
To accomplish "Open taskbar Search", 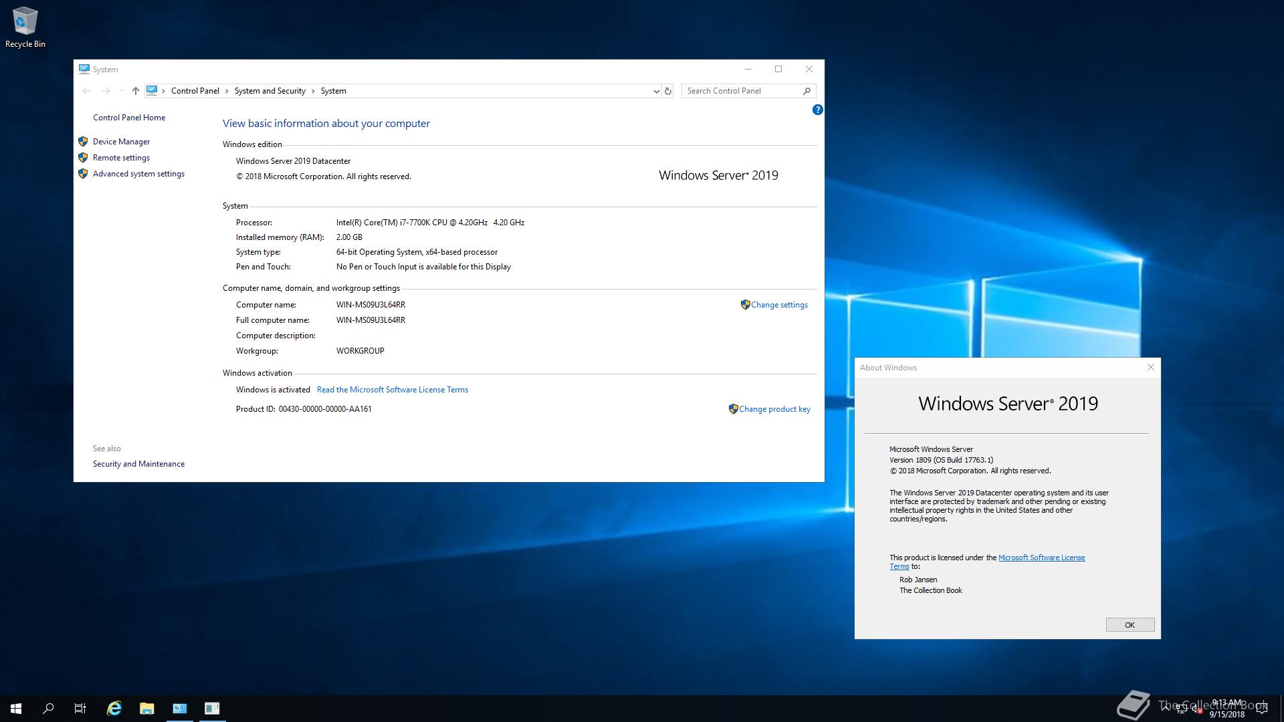I will (x=48, y=709).
